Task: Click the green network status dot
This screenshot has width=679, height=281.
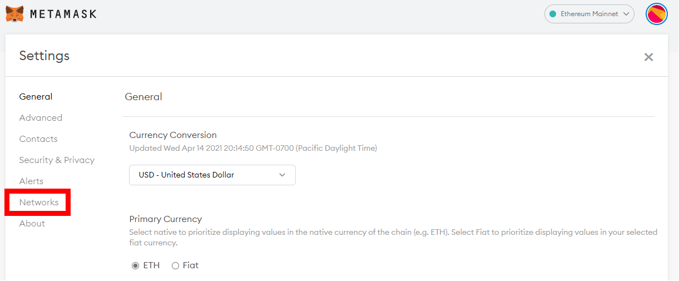Action: point(553,14)
